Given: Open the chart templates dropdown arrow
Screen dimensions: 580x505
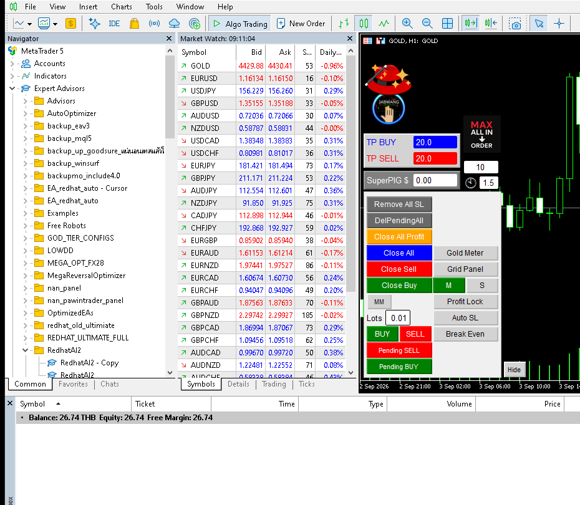Looking at the screenshot, I should (x=55, y=24).
